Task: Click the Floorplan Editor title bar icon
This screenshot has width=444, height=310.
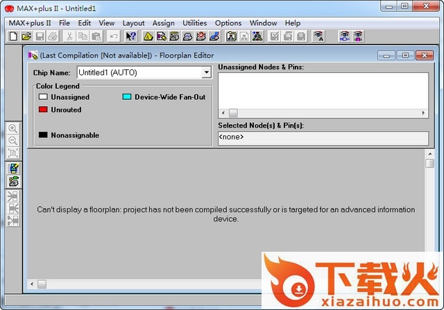Action: 33,55
